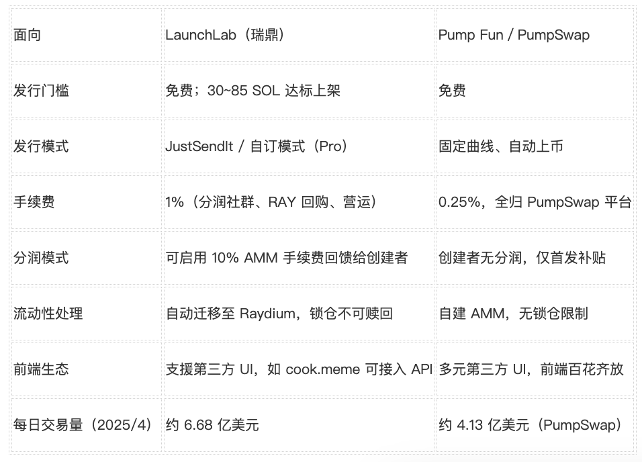Click the cell '创建者无分润，仅首发补贴'
Screen dimensions: 642x462
(x=535, y=258)
